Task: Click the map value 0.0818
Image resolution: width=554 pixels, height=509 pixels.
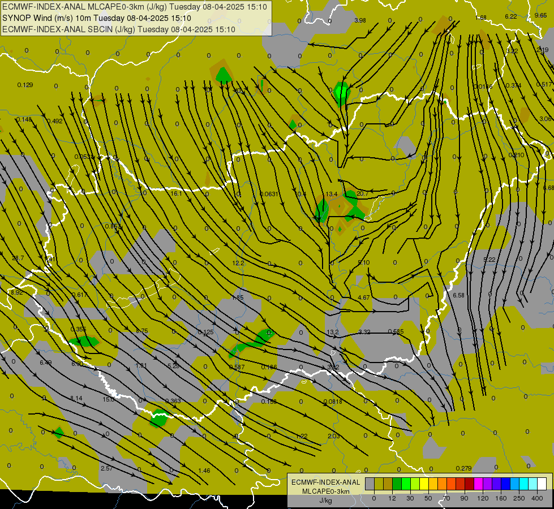Action: pyautogui.click(x=333, y=402)
